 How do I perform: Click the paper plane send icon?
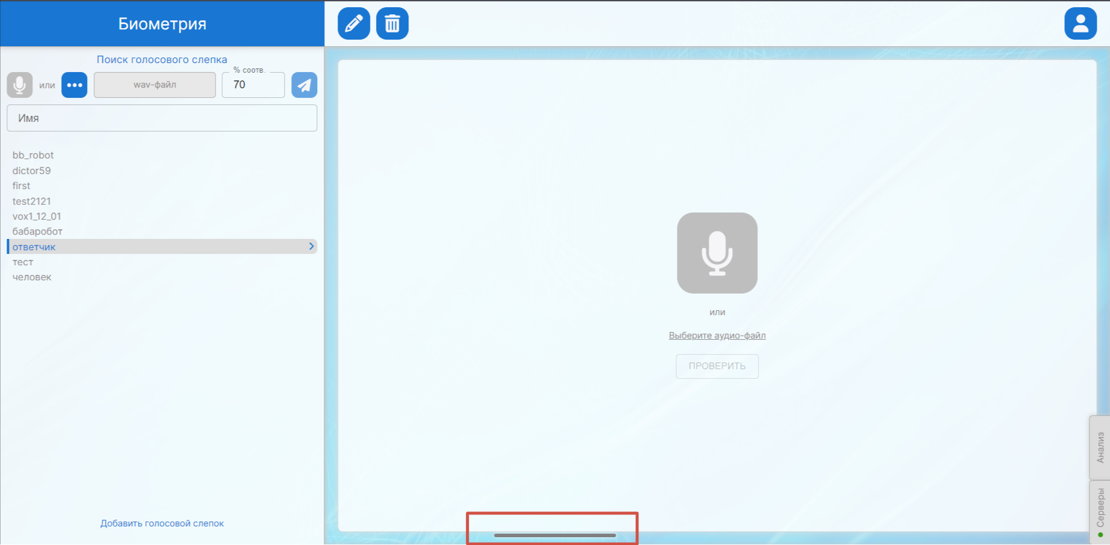[x=305, y=85]
